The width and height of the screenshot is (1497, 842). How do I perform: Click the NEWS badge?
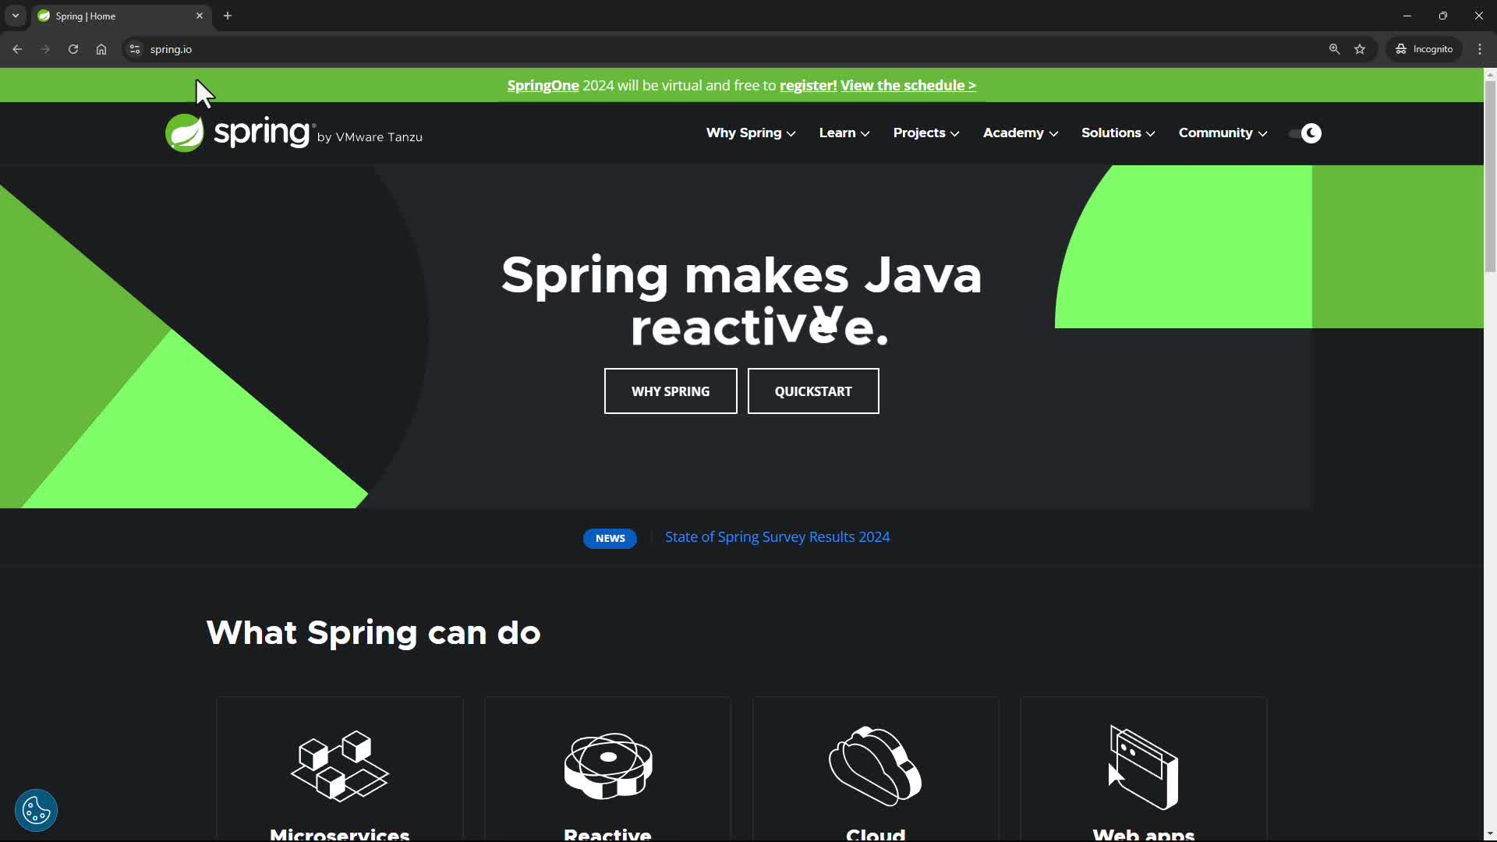[610, 538]
